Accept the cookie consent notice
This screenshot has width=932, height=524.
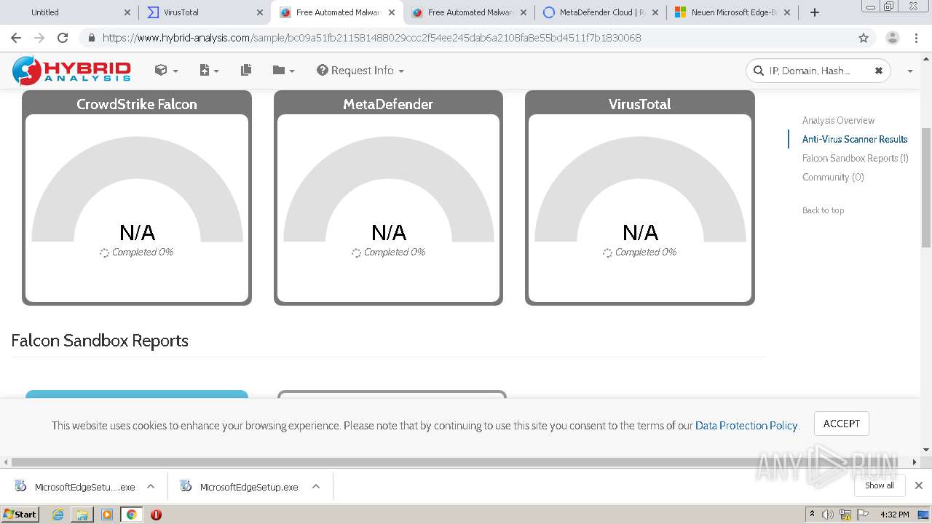[x=842, y=424]
